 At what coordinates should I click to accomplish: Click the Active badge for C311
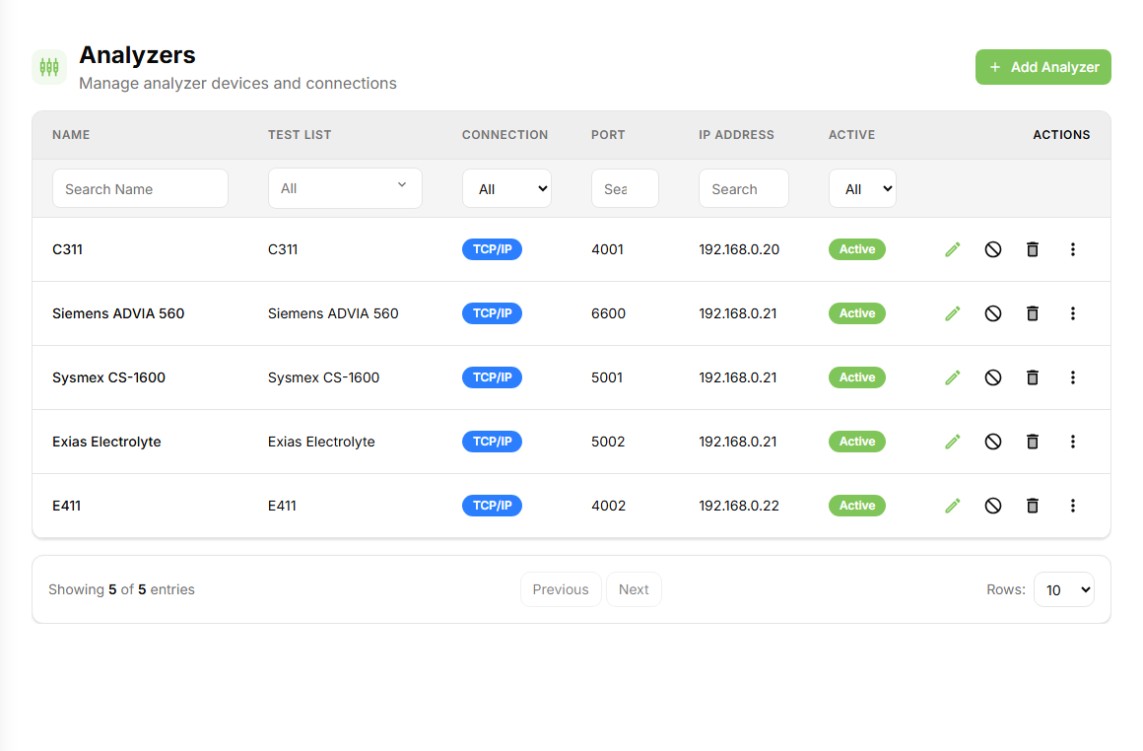(856, 249)
